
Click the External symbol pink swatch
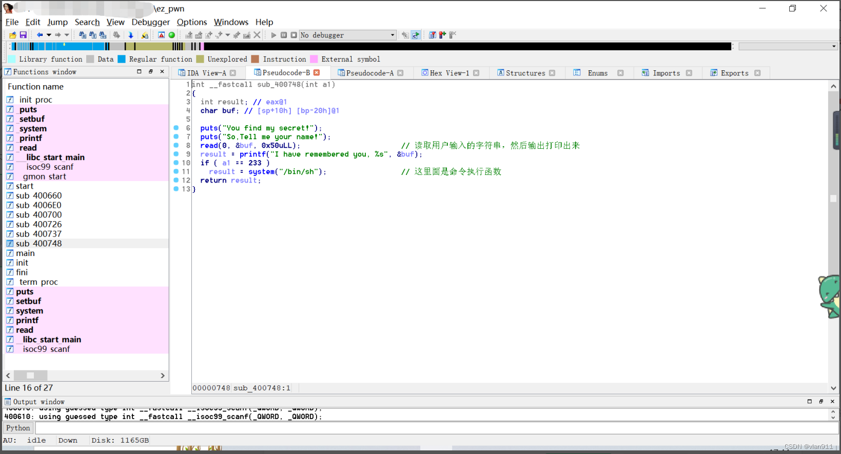pyautogui.click(x=314, y=59)
